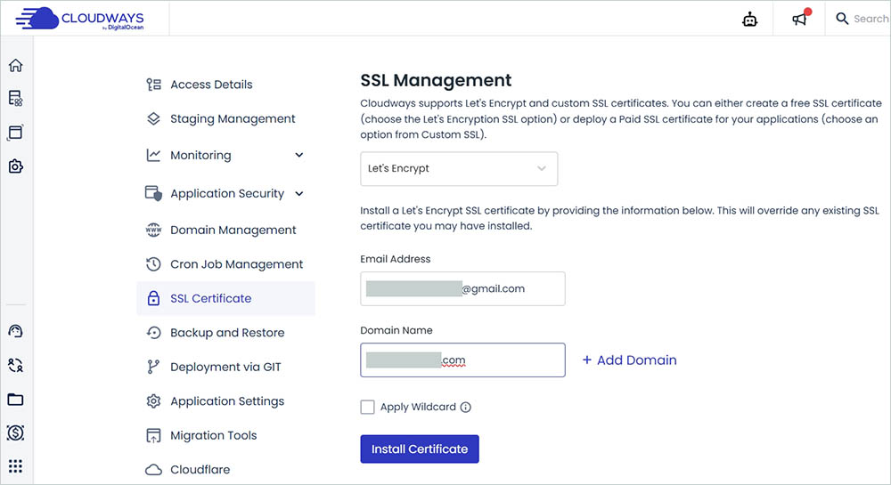Click the Cloudways logo
Viewport: 891px width, 485px height.
point(79,18)
